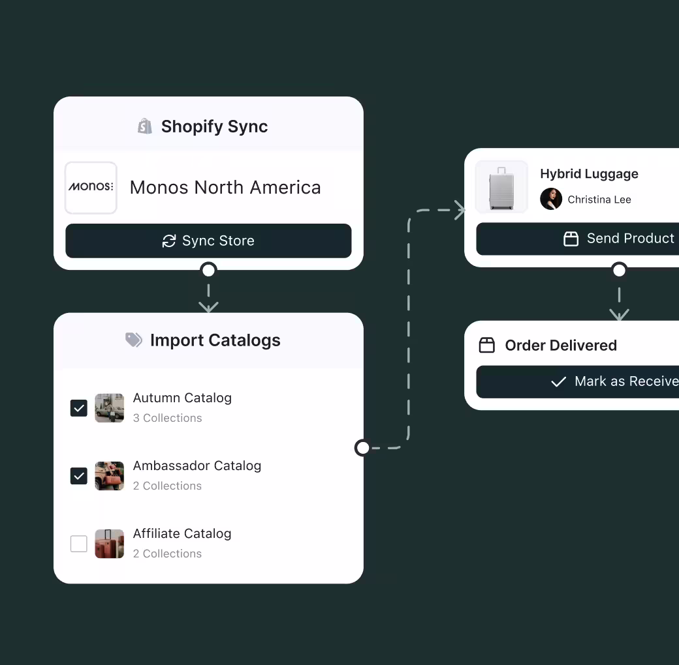Click the box icon in Send Product
Image resolution: width=679 pixels, height=665 pixels.
coord(571,239)
